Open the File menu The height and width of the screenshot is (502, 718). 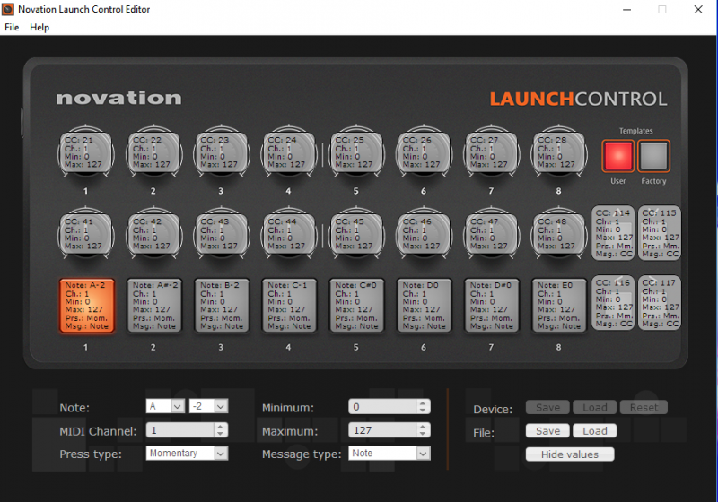coord(12,28)
